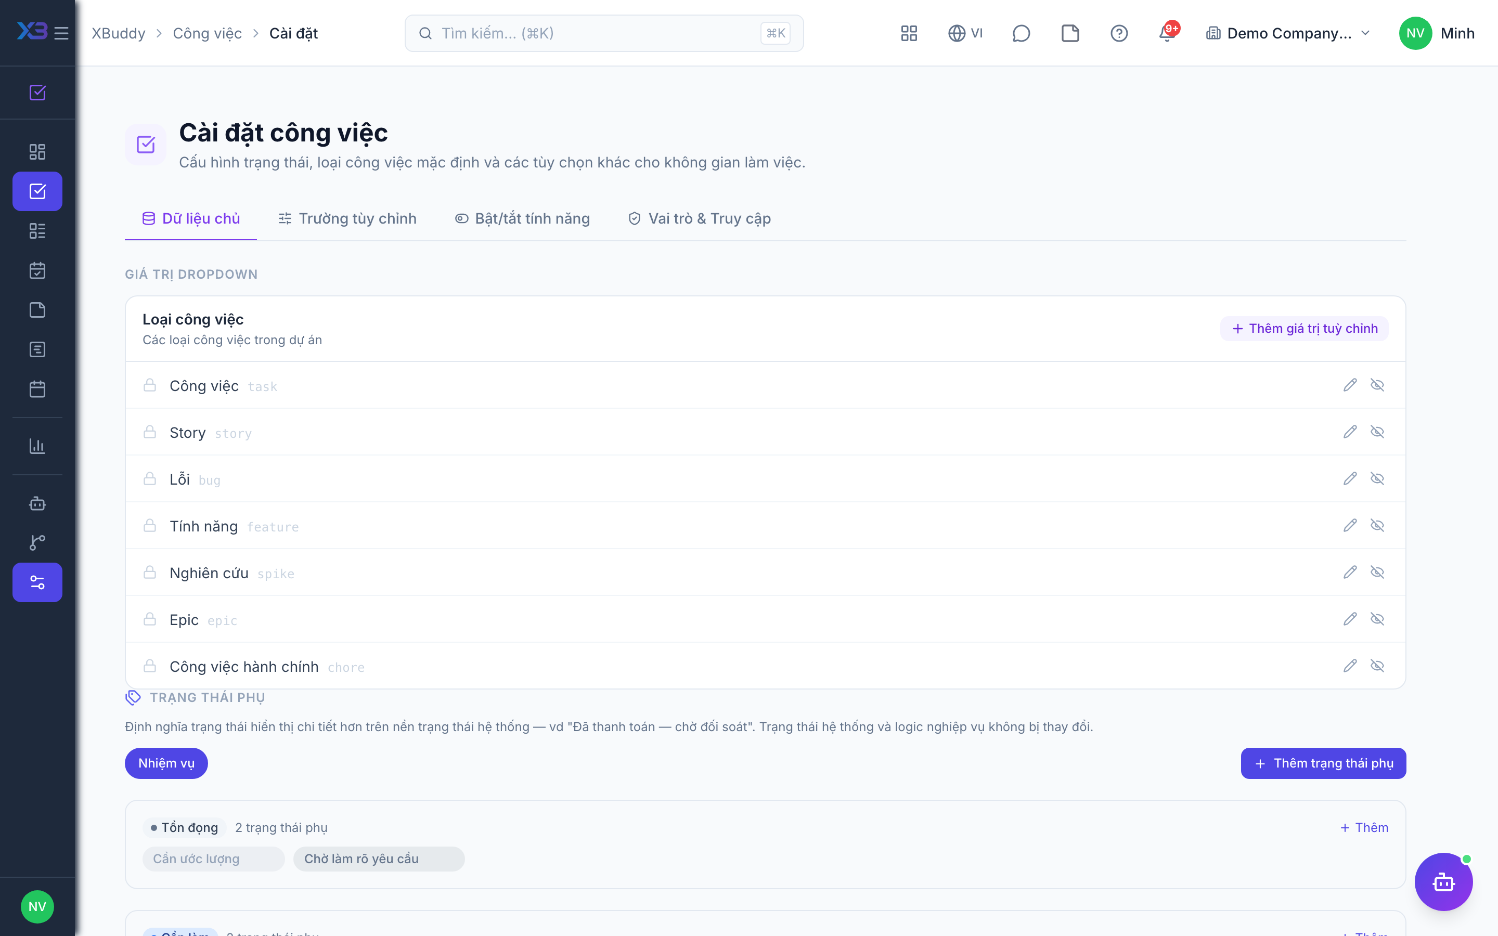1498x936 pixels.
Task: Click Thêm link in Tồn đọng card
Action: coord(1364,828)
